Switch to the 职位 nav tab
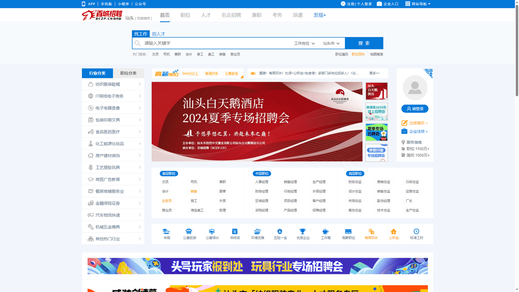The width and height of the screenshot is (519, 292). coord(185,15)
